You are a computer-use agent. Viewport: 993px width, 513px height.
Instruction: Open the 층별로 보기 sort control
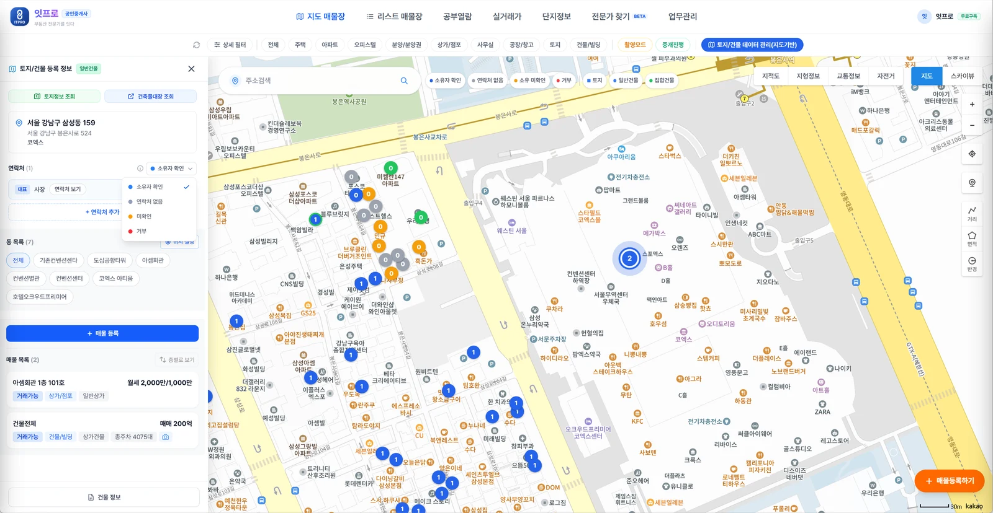click(177, 359)
